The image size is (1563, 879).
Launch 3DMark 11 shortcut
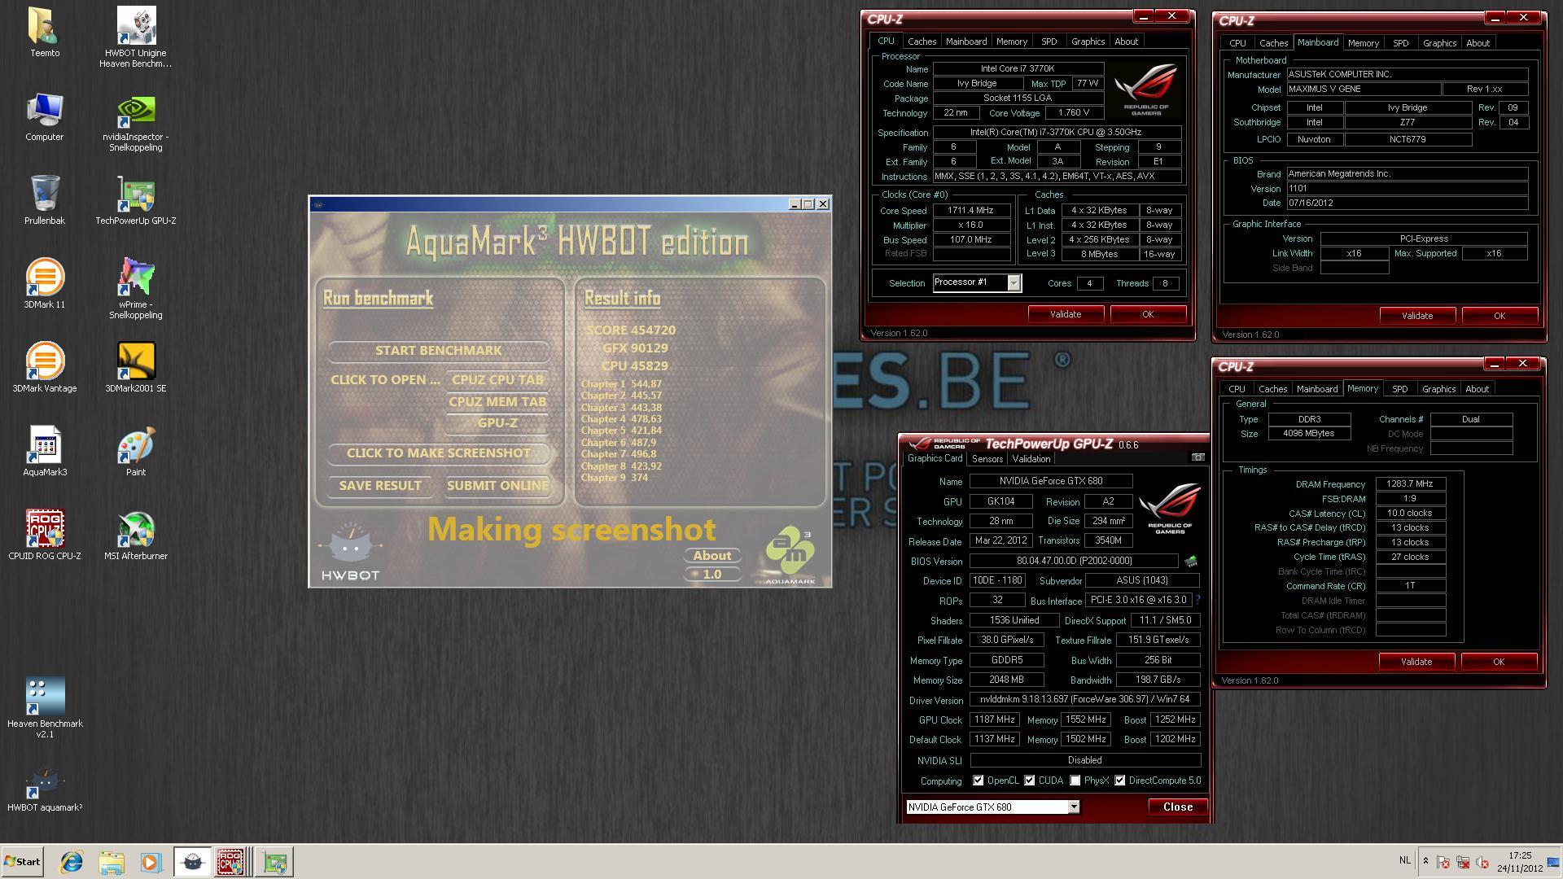[x=44, y=284]
